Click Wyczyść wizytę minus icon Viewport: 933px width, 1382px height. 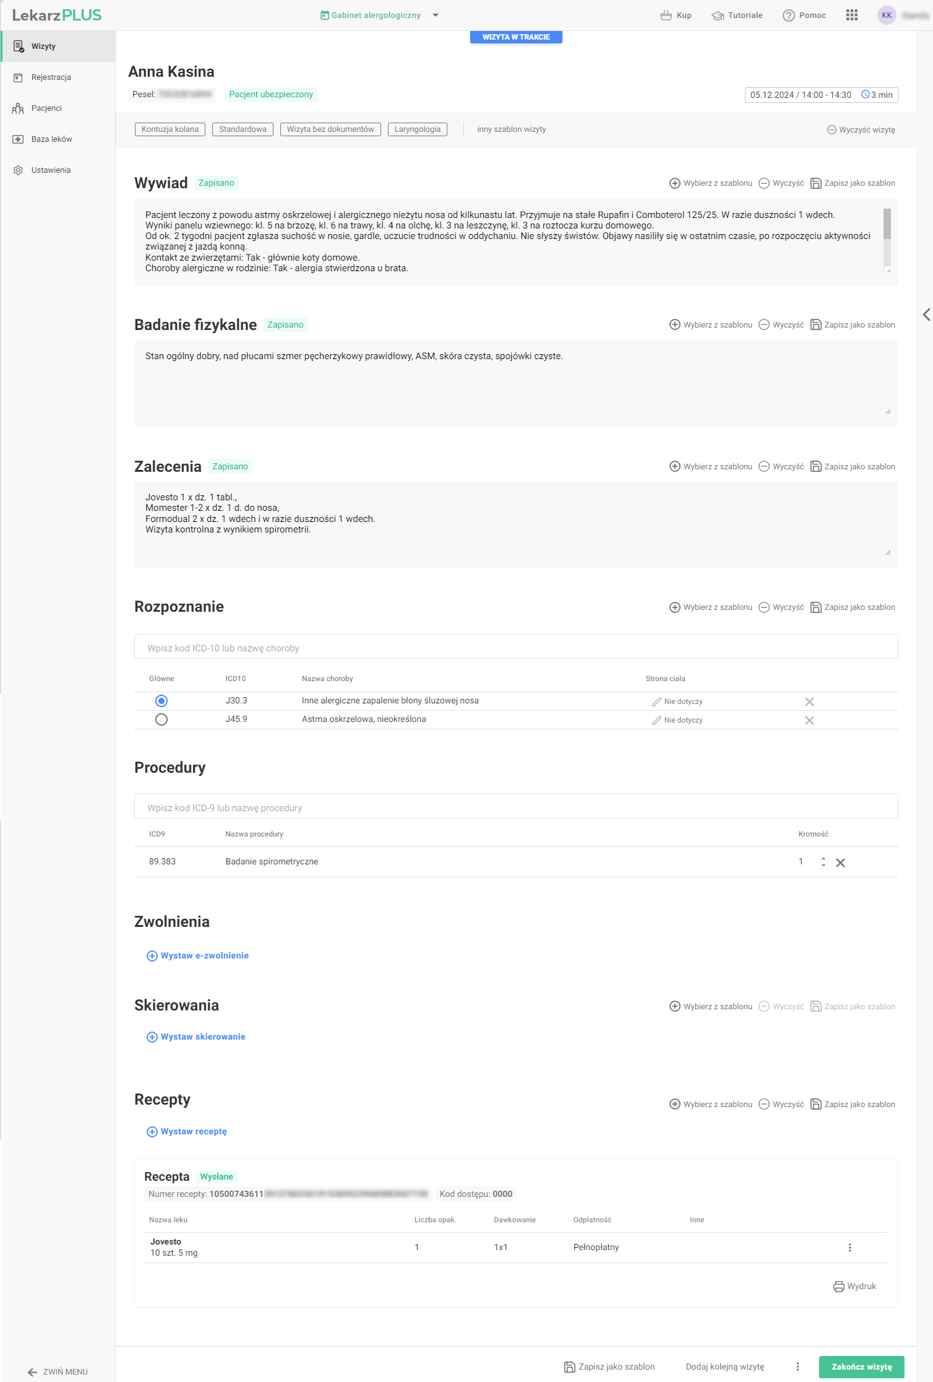(832, 130)
